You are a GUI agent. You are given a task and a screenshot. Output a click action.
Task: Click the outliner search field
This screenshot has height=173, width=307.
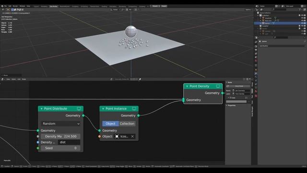pos(280,10)
